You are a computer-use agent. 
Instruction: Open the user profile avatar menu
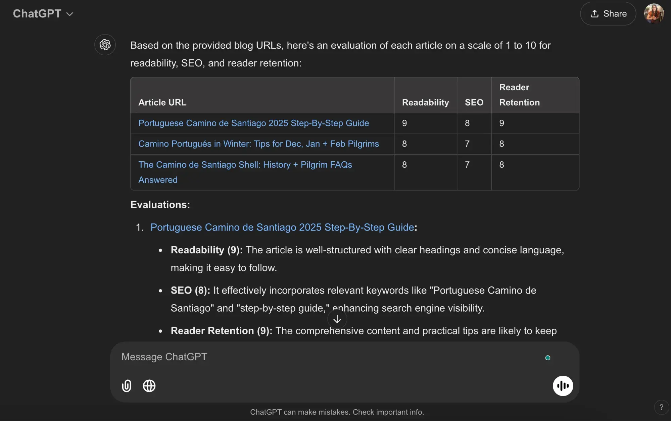point(654,14)
